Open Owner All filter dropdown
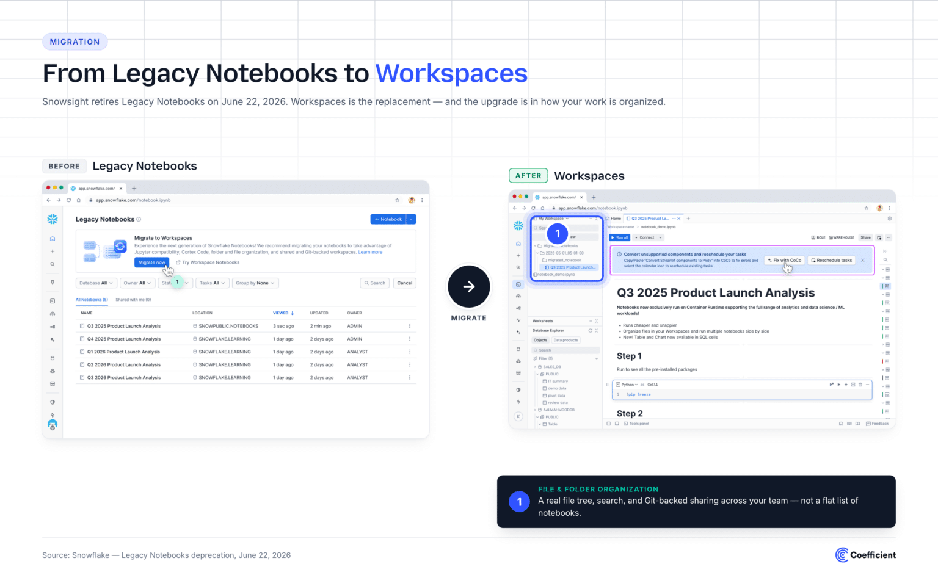Screen dimensions: 938x586 (x=137, y=283)
